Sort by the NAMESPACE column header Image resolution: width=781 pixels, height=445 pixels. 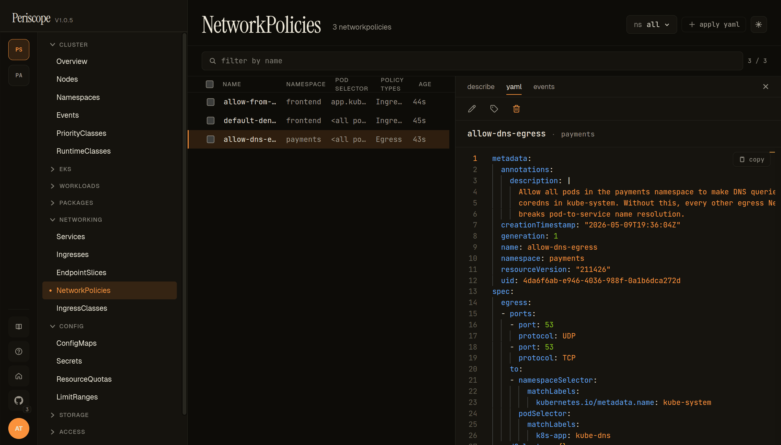click(306, 84)
